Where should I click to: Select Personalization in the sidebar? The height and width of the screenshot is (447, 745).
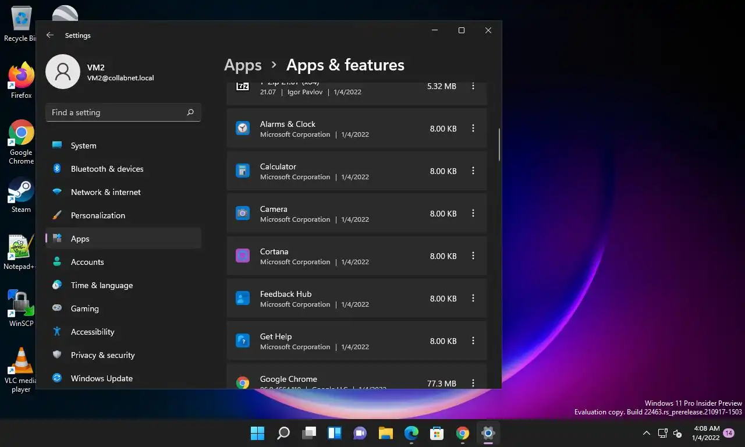pos(123,215)
